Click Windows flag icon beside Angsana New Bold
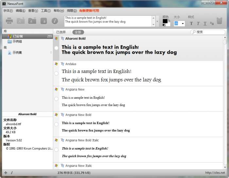The image size is (229, 178). 56,115
